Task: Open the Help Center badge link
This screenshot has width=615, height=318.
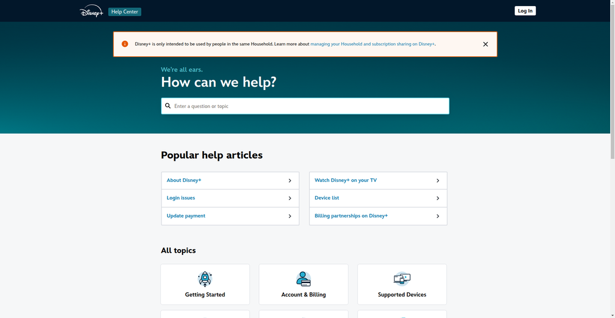Action: click(125, 12)
